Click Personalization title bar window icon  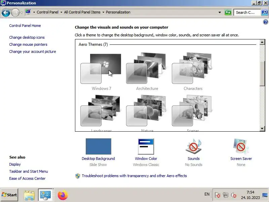click(3, 3)
